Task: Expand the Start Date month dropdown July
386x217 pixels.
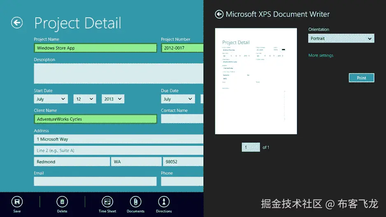Action: (x=51, y=99)
